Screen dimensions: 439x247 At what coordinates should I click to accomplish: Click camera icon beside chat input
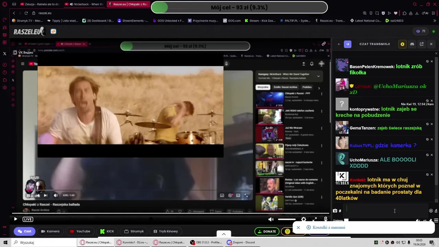pos(335,211)
